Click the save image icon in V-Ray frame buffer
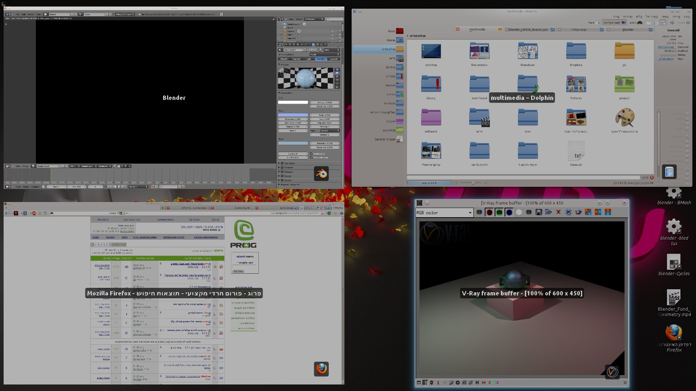This screenshot has width=696, height=391. pyautogui.click(x=539, y=212)
